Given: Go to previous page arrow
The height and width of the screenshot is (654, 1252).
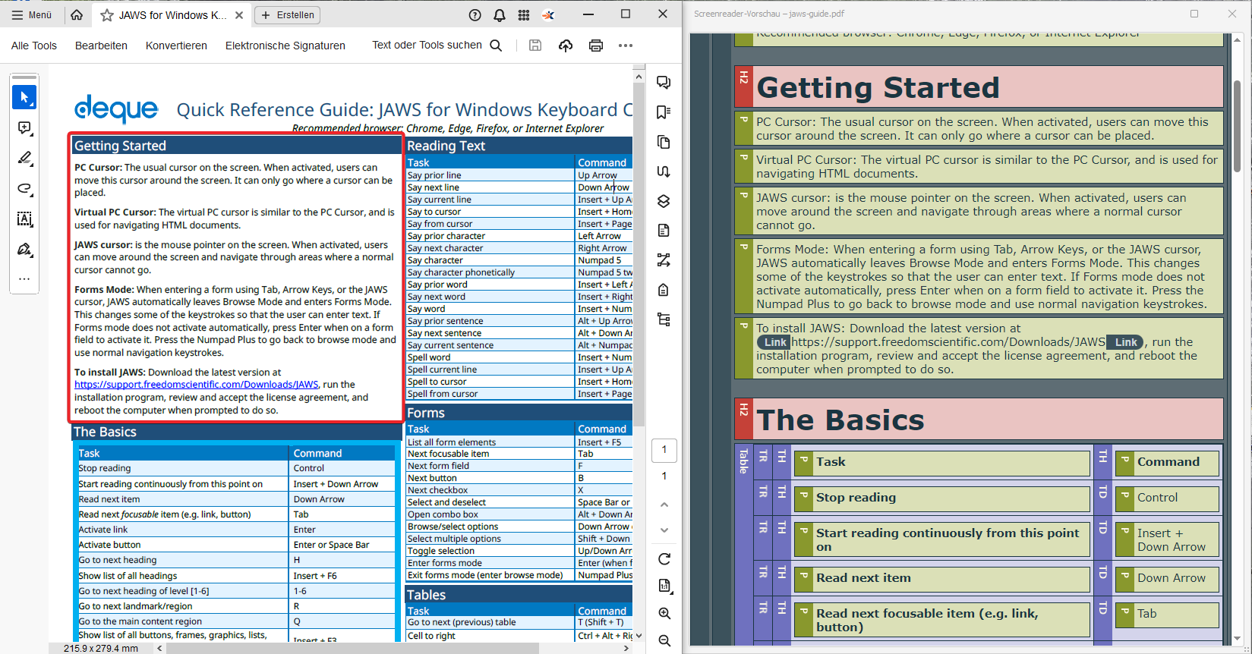Looking at the screenshot, I should (x=664, y=504).
